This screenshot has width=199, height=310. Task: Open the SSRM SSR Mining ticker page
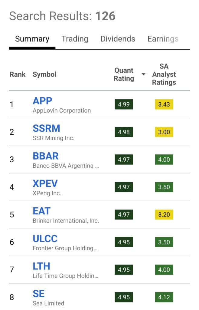(47, 128)
